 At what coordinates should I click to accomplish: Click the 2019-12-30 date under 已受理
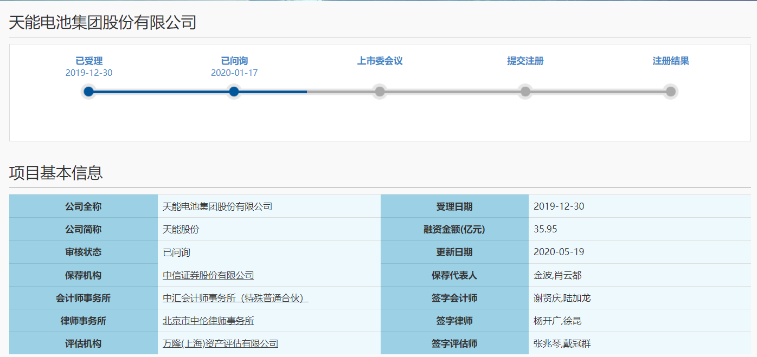(x=89, y=73)
